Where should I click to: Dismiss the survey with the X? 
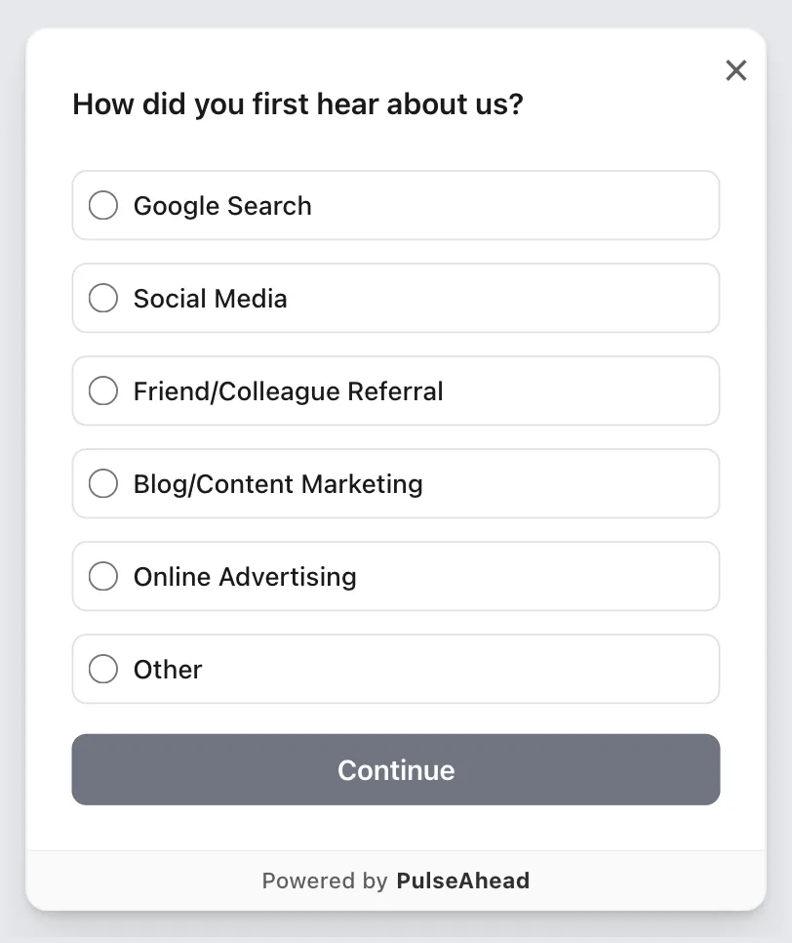[735, 70]
